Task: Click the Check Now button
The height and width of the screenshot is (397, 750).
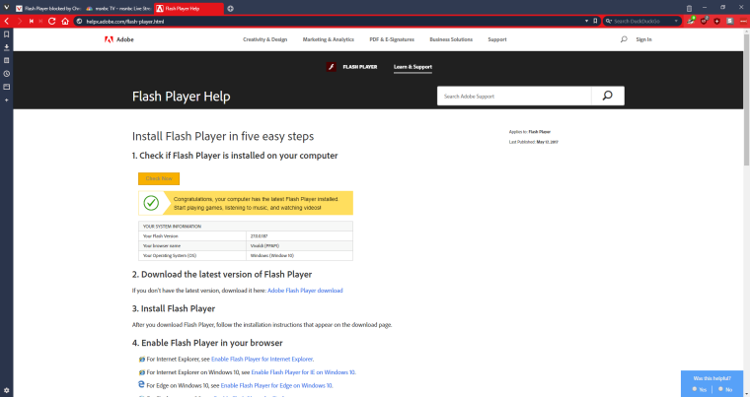Action: [x=159, y=178]
